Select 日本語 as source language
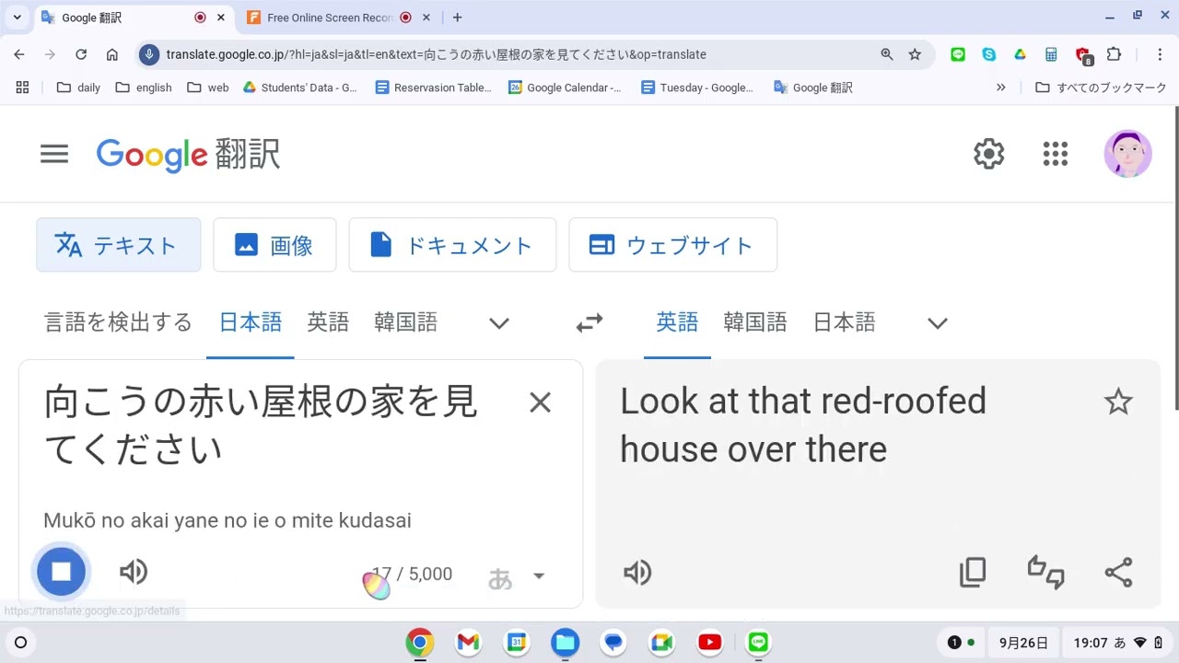This screenshot has width=1179, height=663. [251, 322]
